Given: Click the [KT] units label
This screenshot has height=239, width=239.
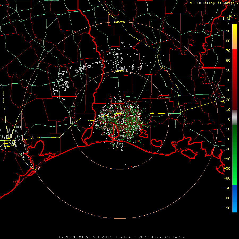Looking at the screenshot, I should click(227, 18).
